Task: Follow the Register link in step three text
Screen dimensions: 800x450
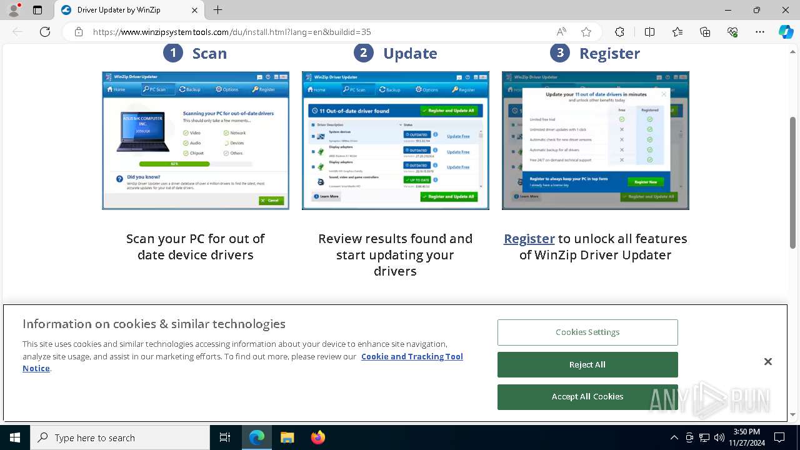Action: (529, 239)
